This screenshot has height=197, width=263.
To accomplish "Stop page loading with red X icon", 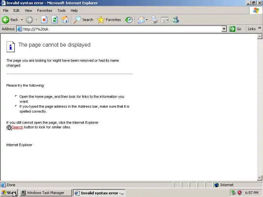I will [44, 20].
